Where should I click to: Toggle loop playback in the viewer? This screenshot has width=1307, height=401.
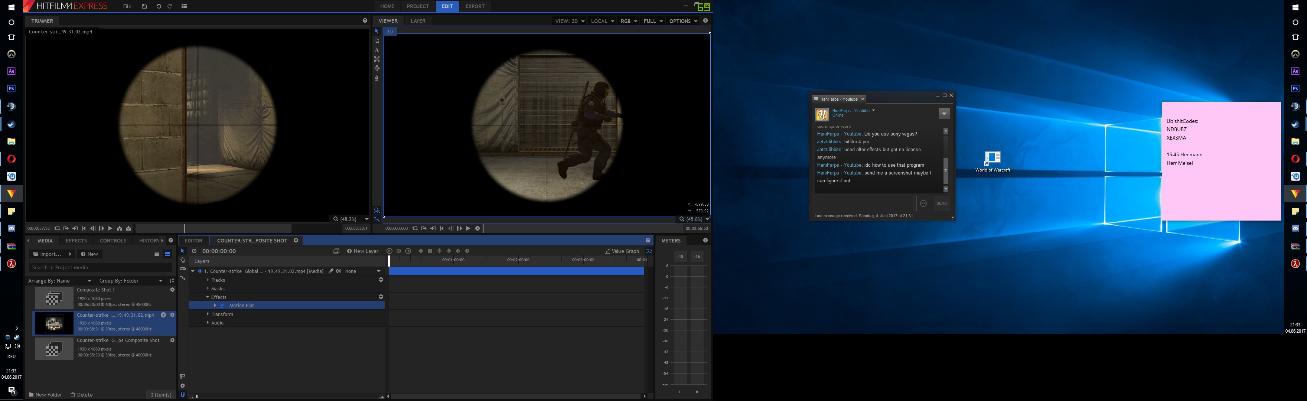point(414,228)
